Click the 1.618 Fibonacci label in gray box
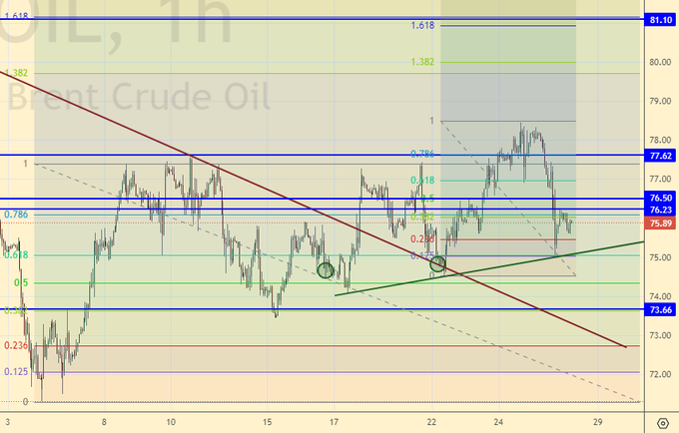 [422, 25]
